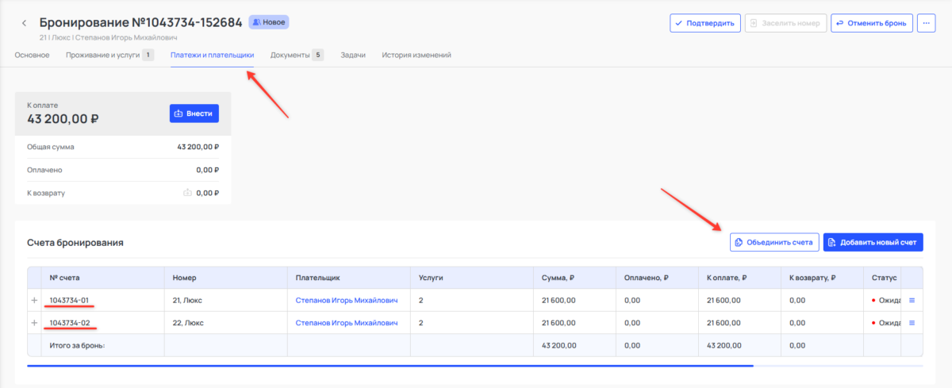Click the Итого за бронь row label
Image resolution: width=952 pixels, height=388 pixels.
77,345
